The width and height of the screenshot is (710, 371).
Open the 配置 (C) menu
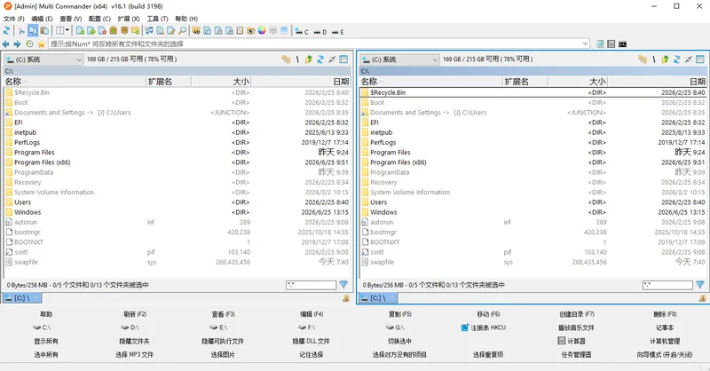pyautogui.click(x=99, y=19)
